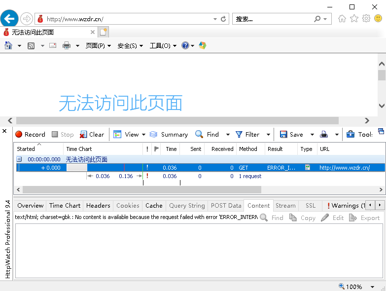
Task: Open the IE settings gear icon
Action: 366,19
